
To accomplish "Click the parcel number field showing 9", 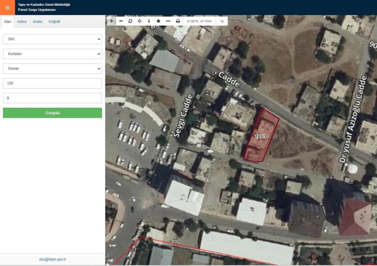I will click(x=52, y=98).
